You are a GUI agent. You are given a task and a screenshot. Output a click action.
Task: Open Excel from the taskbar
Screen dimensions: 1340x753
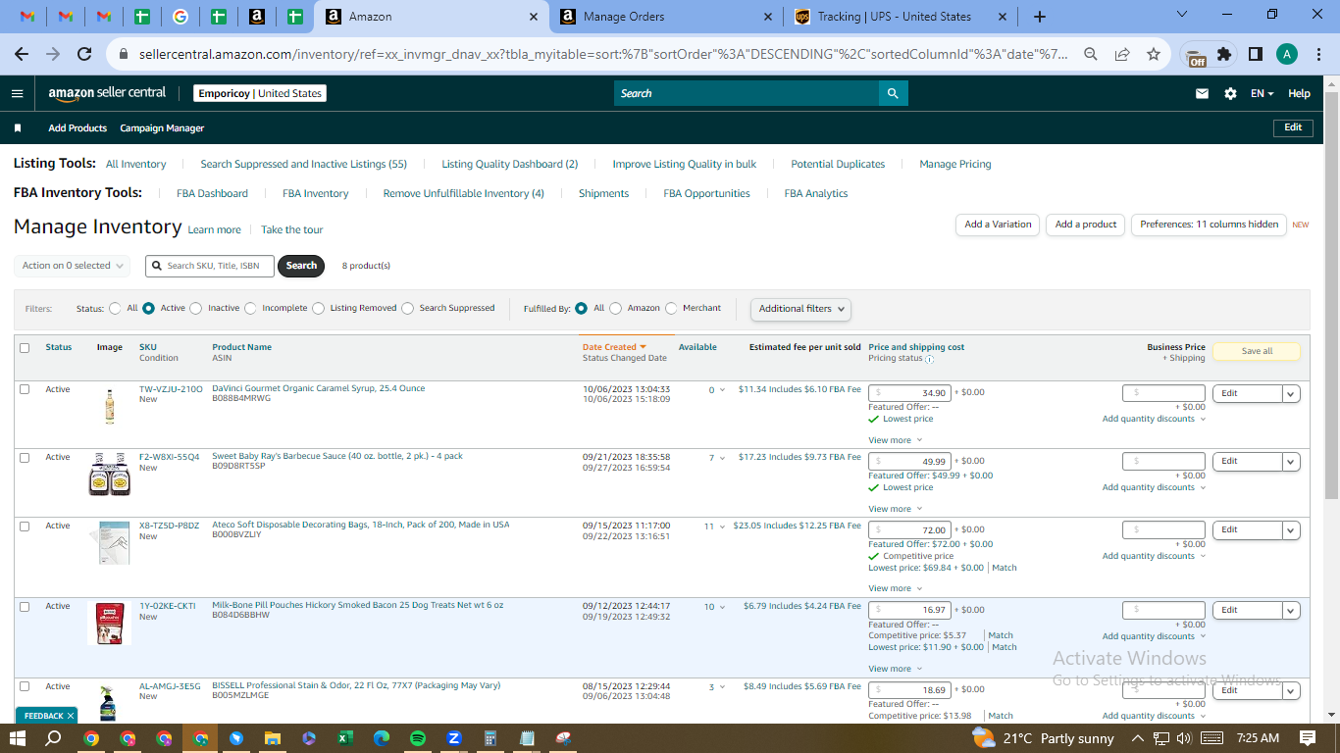coord(345,738)
